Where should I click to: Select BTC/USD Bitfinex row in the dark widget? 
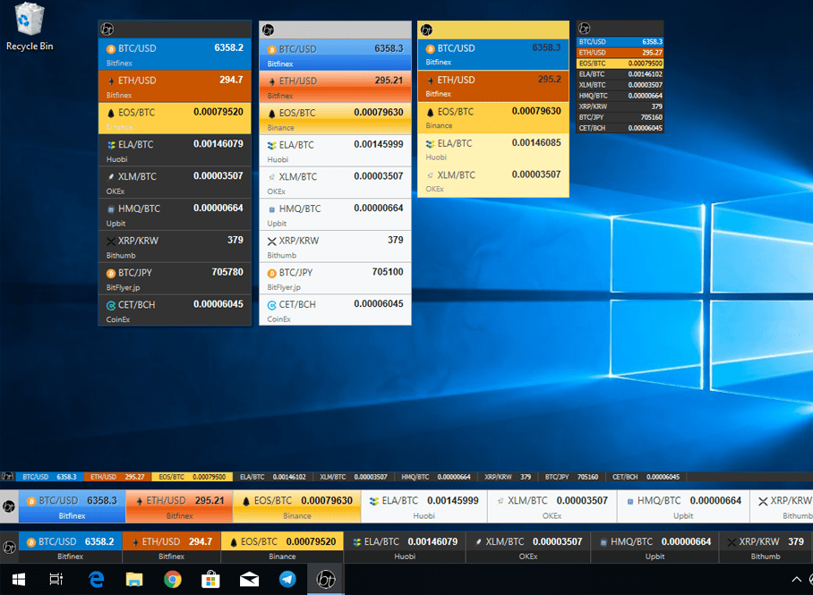[x=175, y=55]
